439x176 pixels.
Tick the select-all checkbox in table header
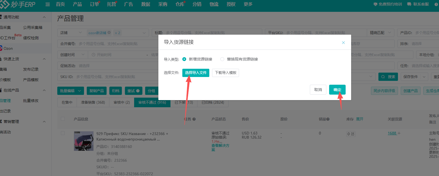(x=63, y=119)
